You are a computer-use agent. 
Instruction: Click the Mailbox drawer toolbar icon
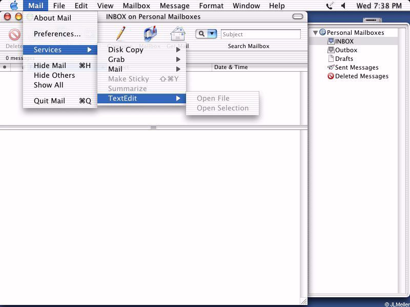150,34
